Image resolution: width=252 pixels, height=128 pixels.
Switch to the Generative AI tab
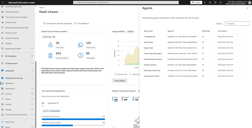coord(53,103)
